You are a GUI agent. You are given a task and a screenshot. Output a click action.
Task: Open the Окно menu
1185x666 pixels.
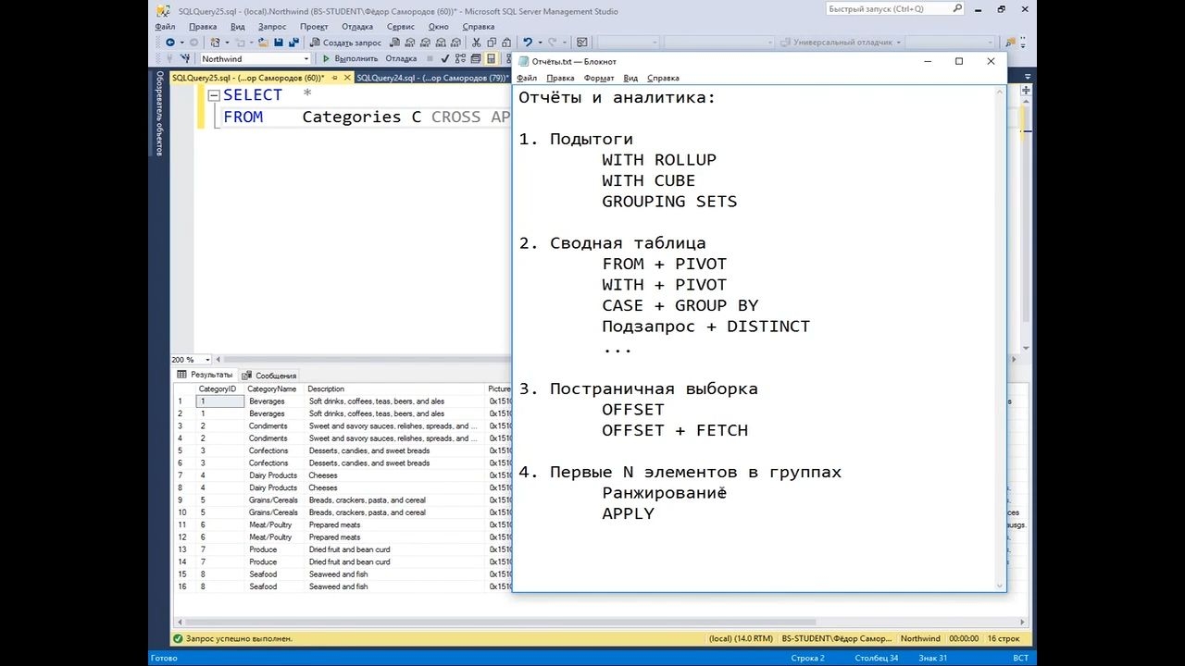(438, 27)
